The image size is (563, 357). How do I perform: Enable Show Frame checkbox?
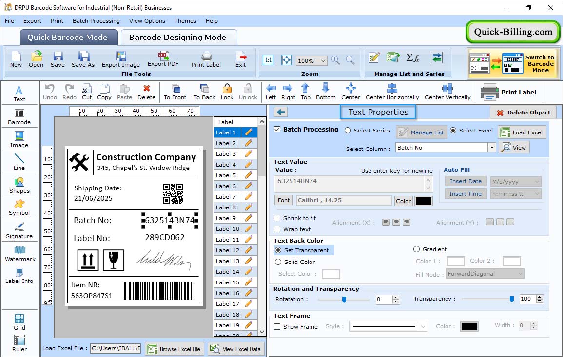pos(277,327)
